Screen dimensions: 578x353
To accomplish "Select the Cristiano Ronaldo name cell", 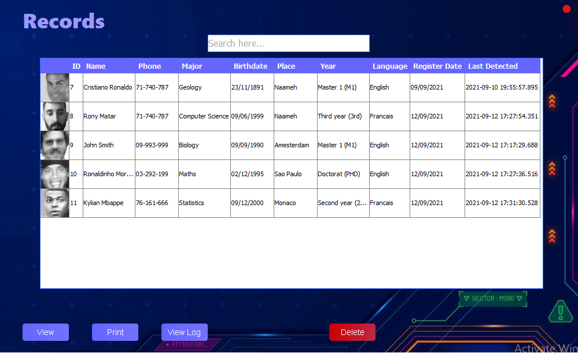I will click(x=109, y=88).
